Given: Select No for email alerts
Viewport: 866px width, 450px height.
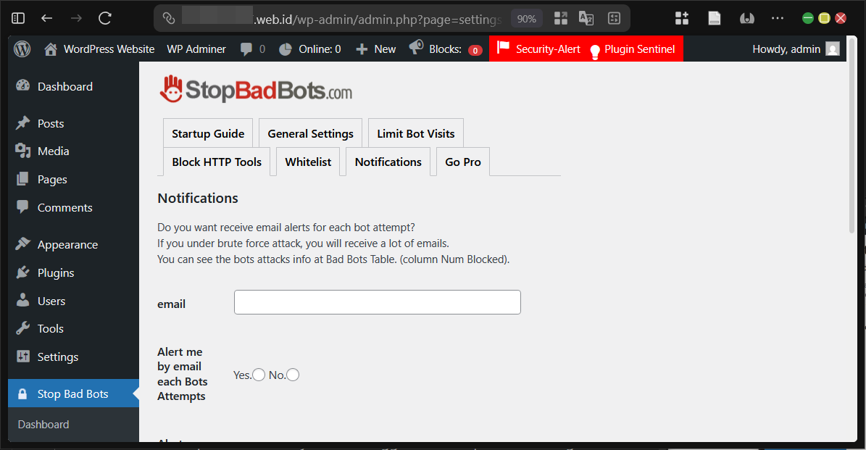Looking at the screenshot, I should coord(293,375).
